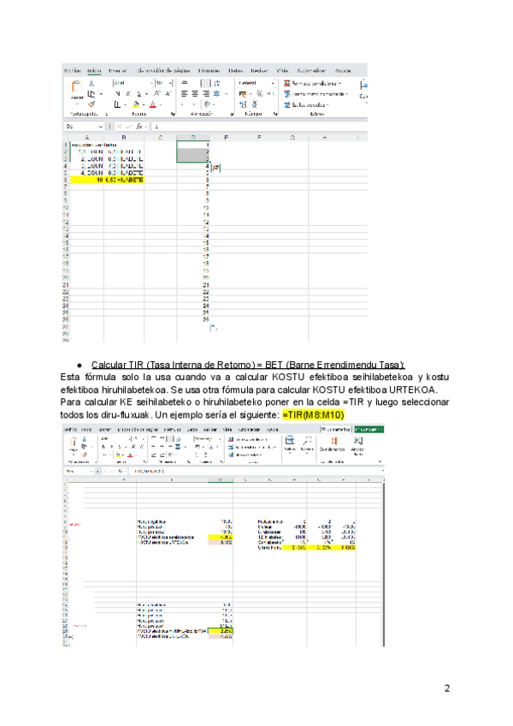
Task: Increase font size with the larger A icon
Action: tap(157, 93)
